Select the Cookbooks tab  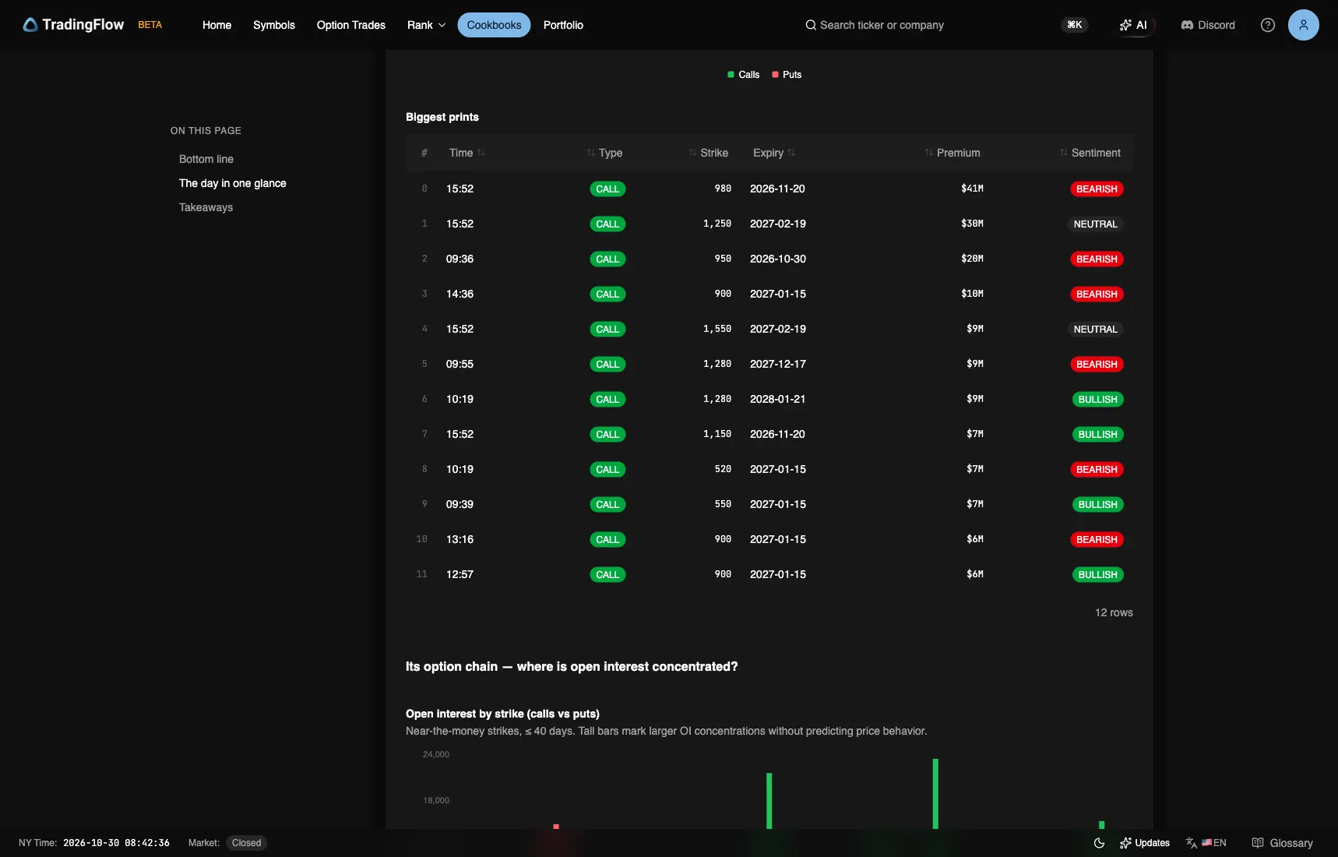point(494,25)
